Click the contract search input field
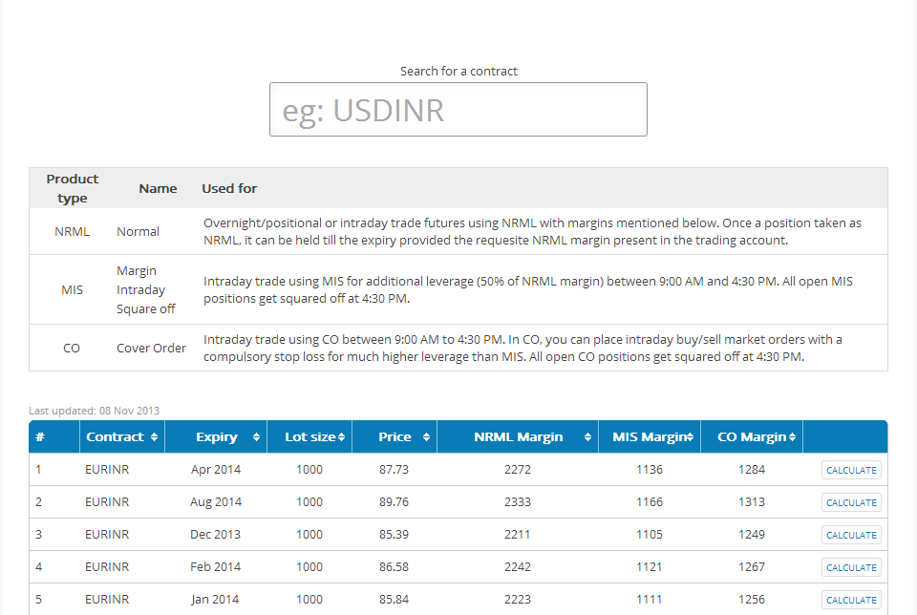Image resolution: width=917 pixels, height=615 pixels. [x=458, y=109]
